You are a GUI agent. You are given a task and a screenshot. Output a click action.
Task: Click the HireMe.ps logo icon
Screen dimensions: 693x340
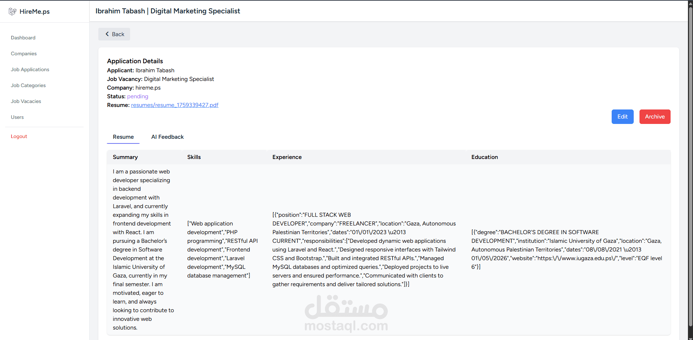[x=12, y=12]
